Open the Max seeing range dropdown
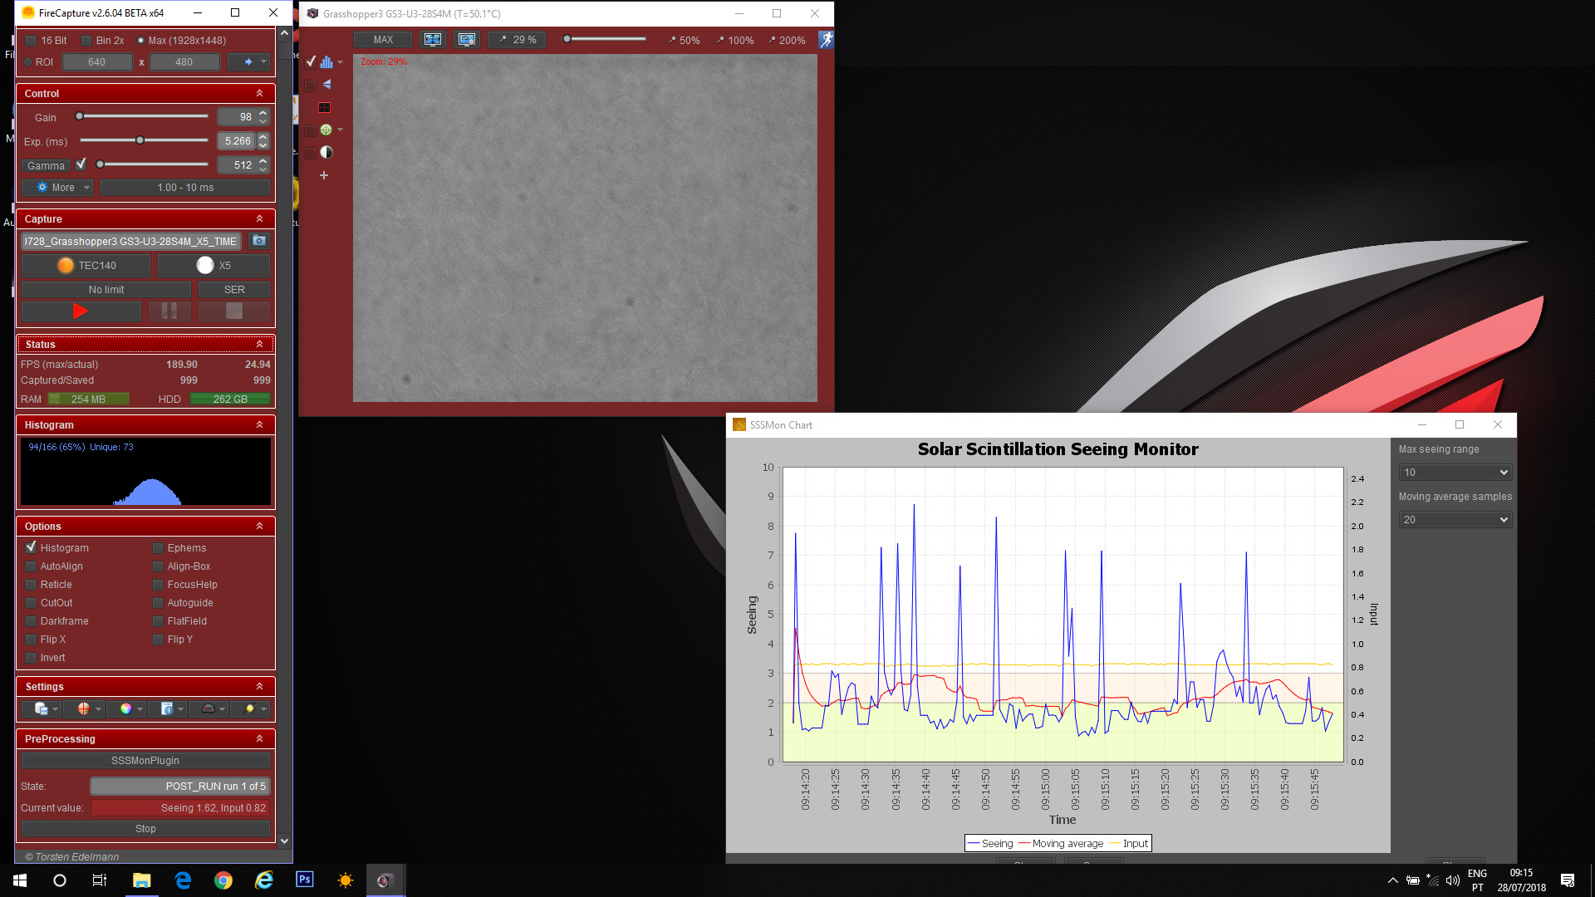This screenshot has width=1595, height=897. point(1455,473)
